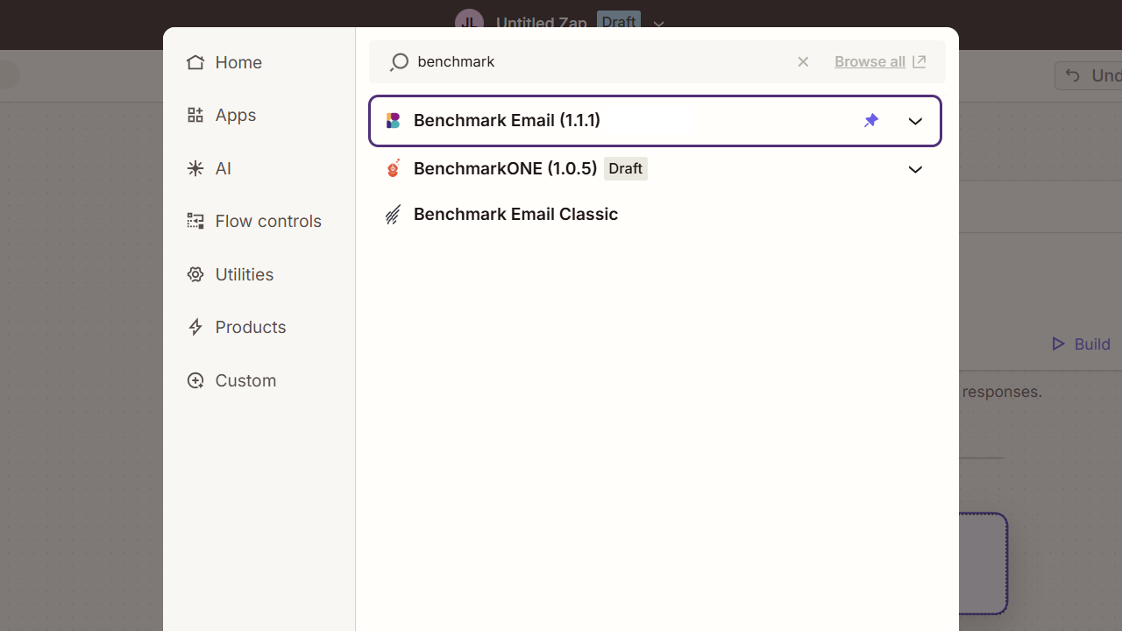Click the Benchmark Email Classic logo icon
This screenshot has width=1122, height=631.
(x=393, y=214)
